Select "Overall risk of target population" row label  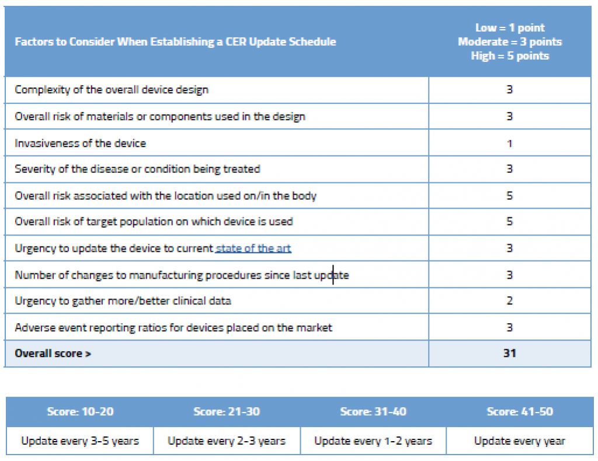pyautogui.click(x=154, y=221)
